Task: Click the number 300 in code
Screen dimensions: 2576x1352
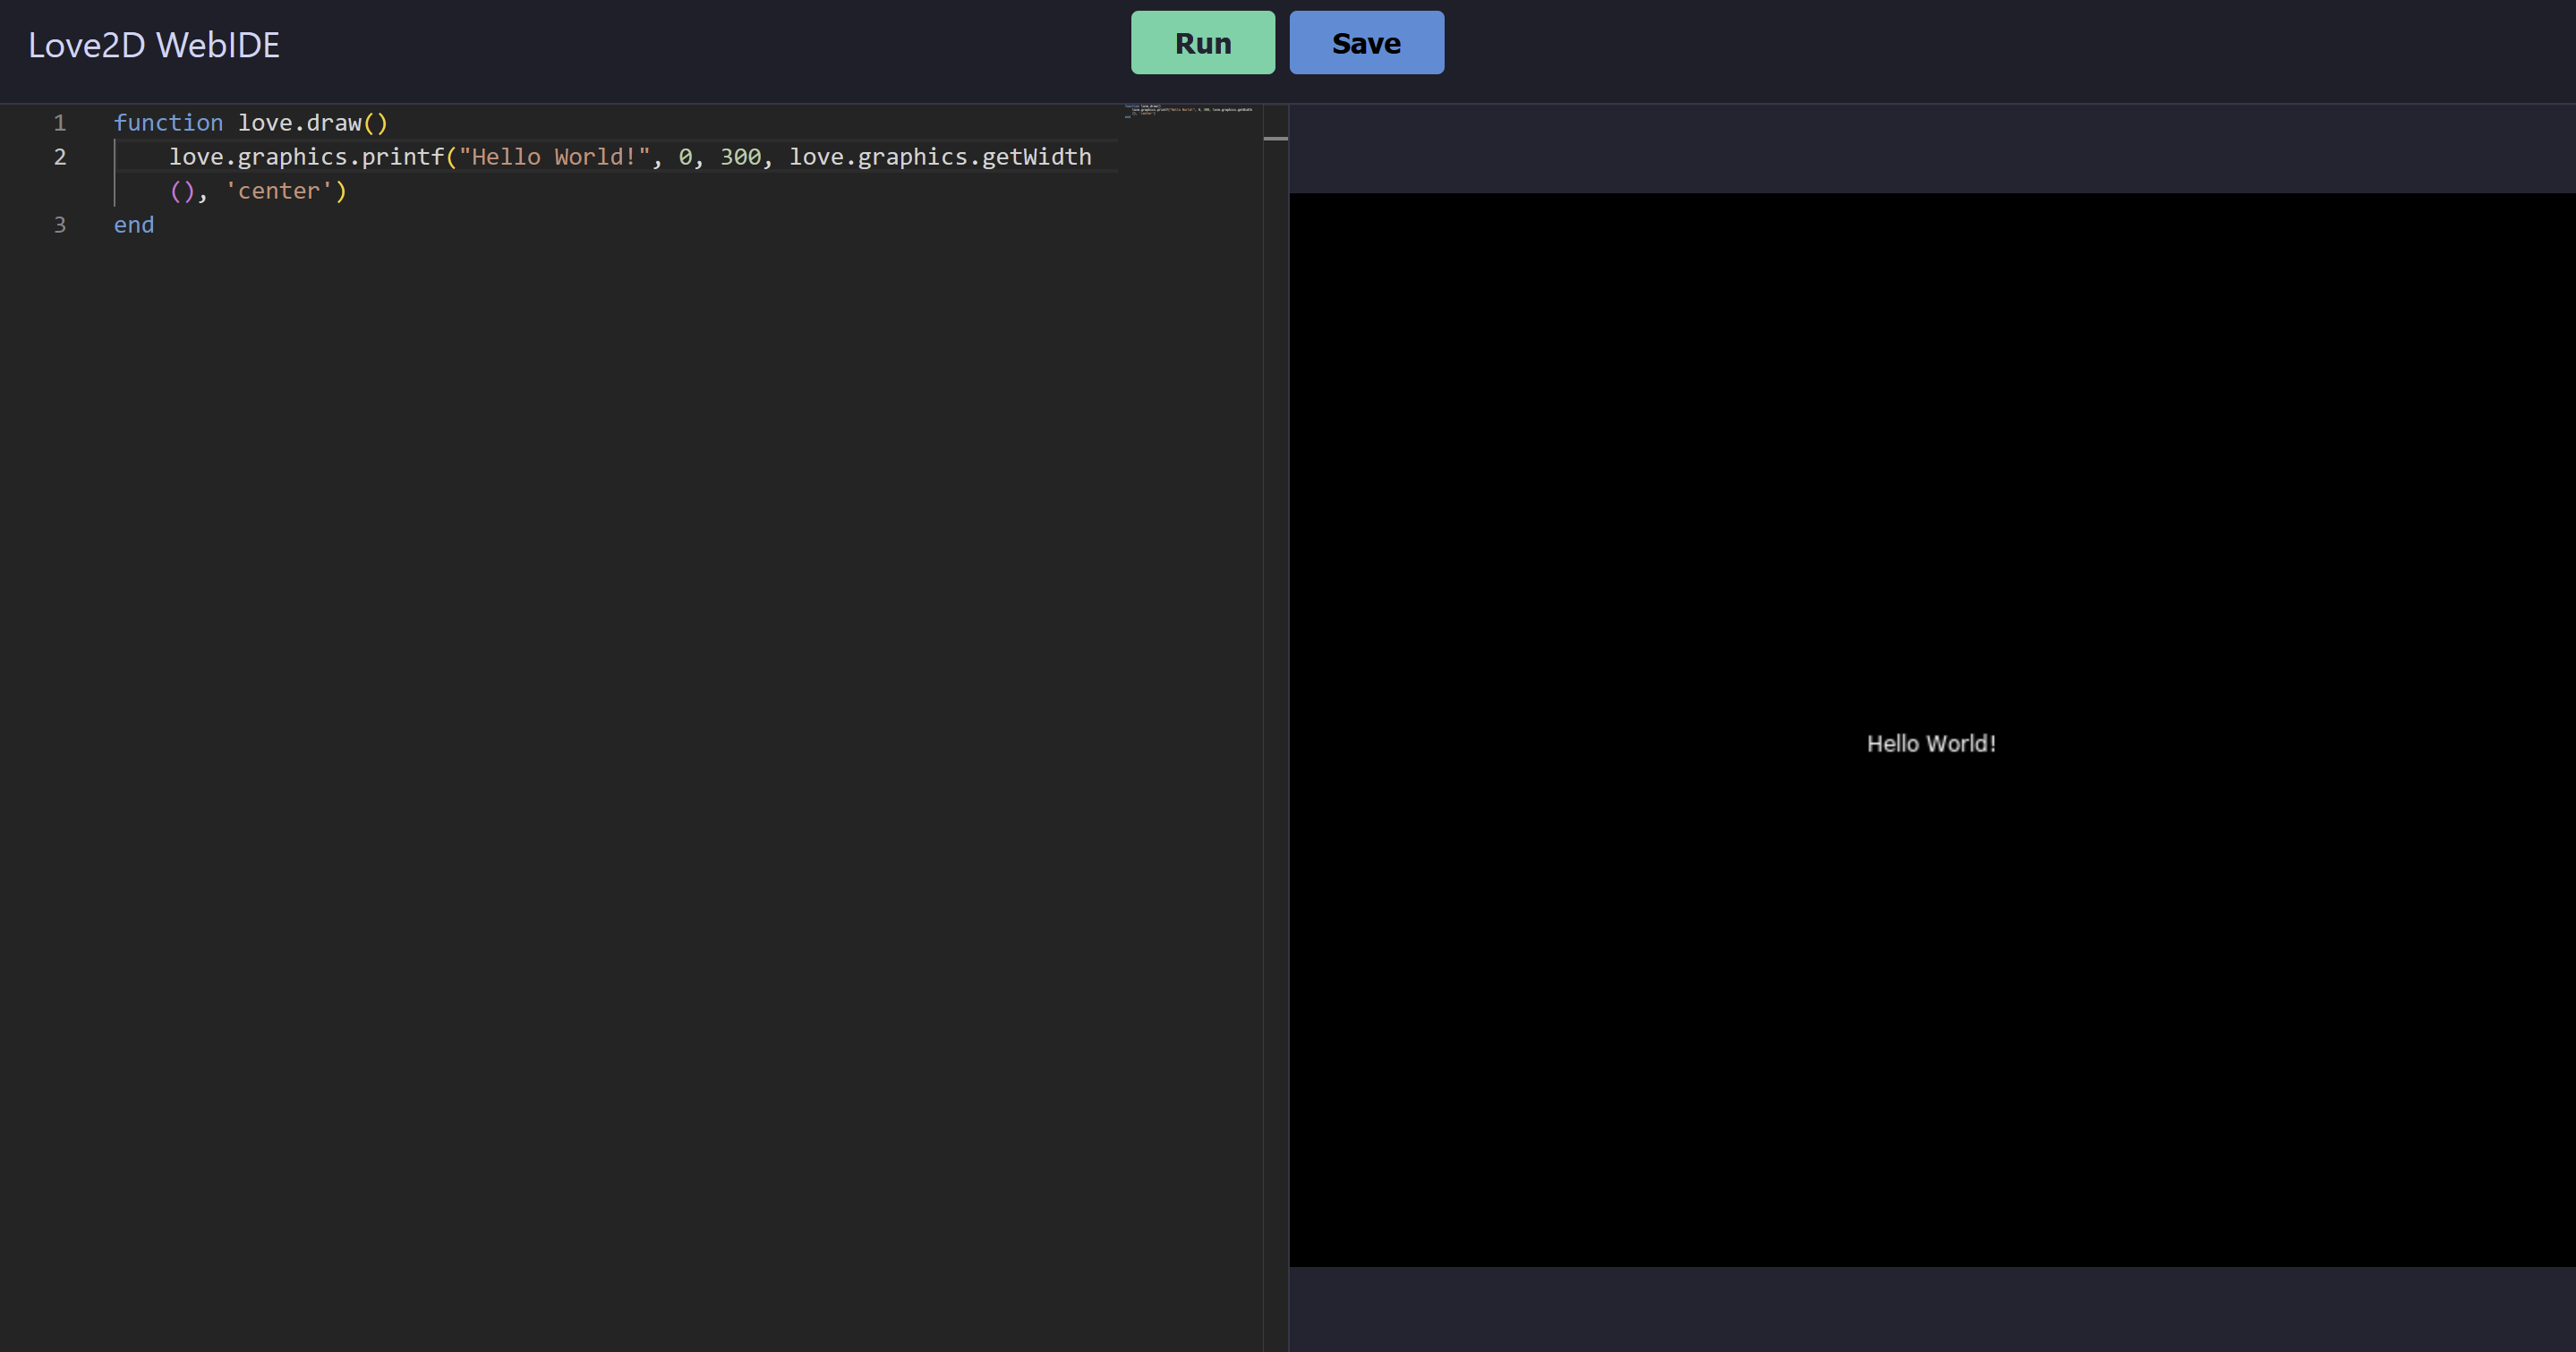Action: pos(740,157)
